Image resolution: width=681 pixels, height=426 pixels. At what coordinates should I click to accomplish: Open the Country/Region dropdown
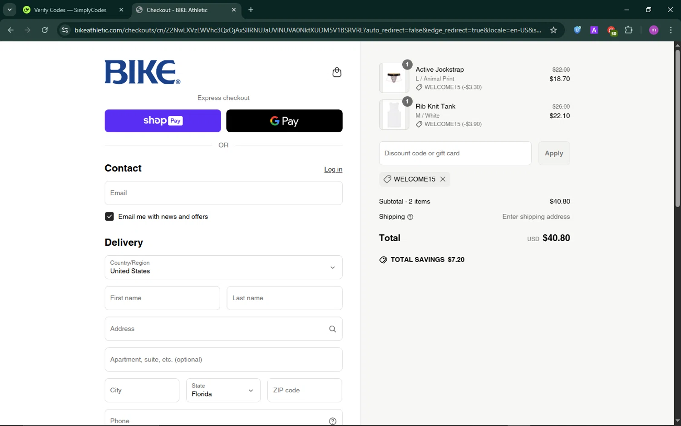223,267
